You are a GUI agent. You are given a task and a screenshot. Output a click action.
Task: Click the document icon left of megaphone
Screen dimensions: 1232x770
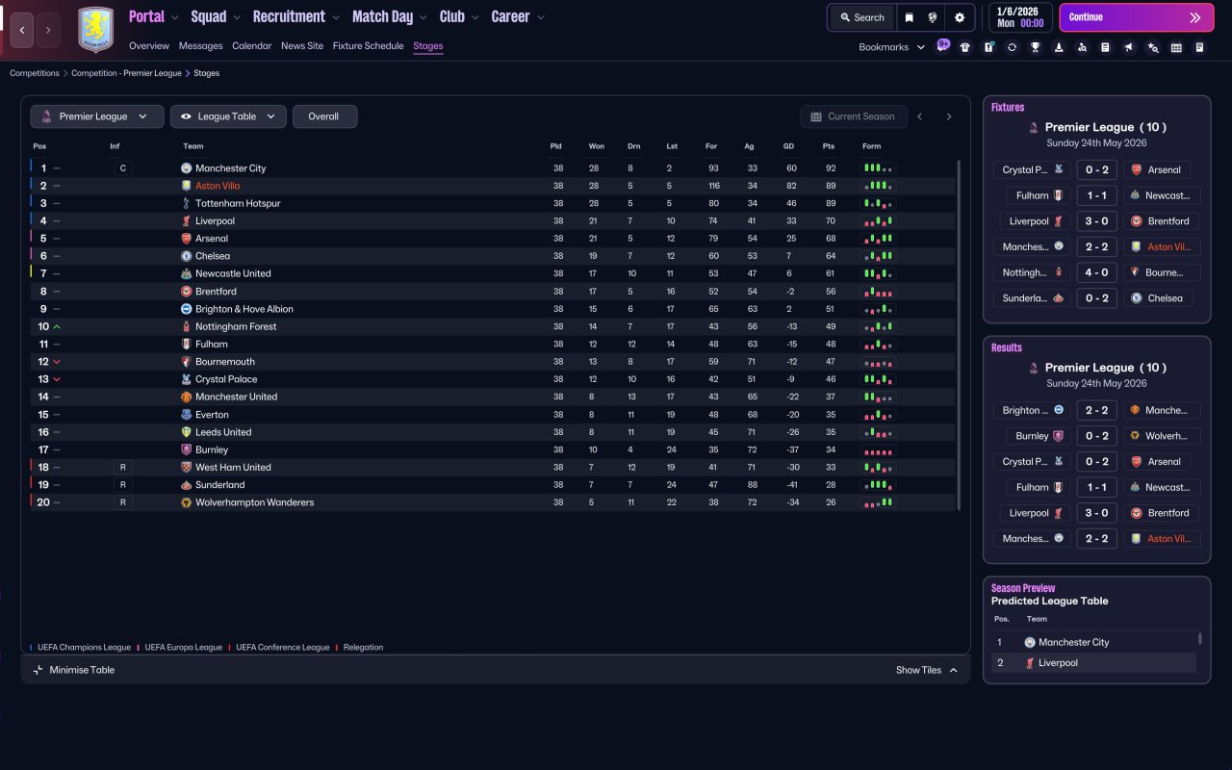(x=1105, y=47)
